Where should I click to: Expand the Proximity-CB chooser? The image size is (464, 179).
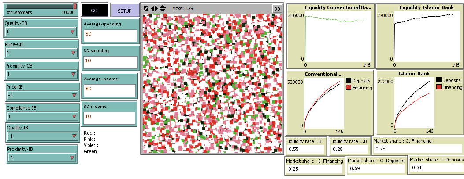click(41, 74)
